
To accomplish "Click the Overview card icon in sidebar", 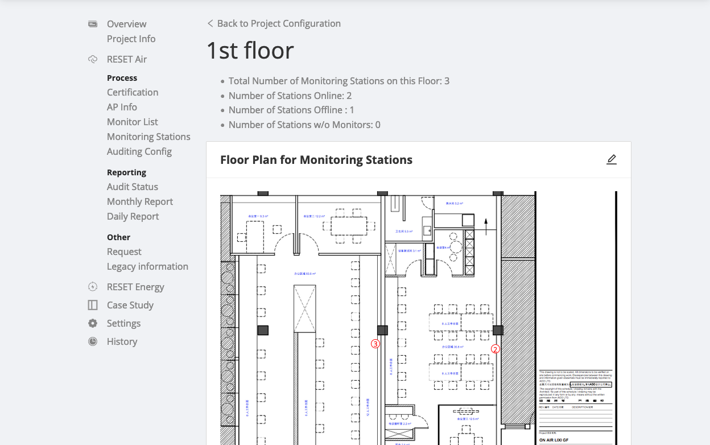I will 93,24.
